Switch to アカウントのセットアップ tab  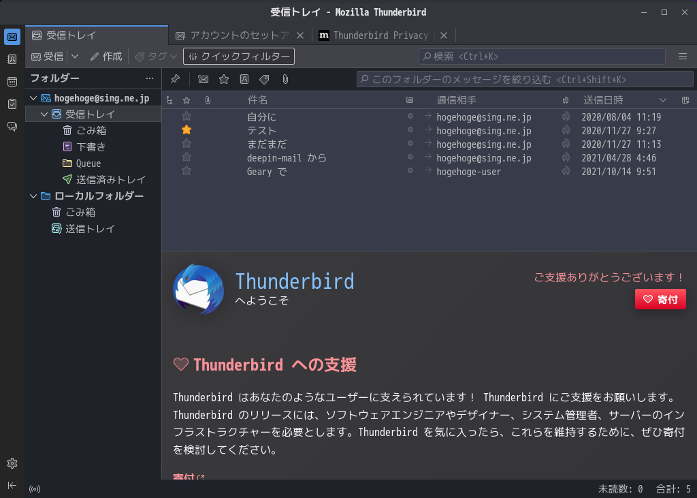pos(233,35)
